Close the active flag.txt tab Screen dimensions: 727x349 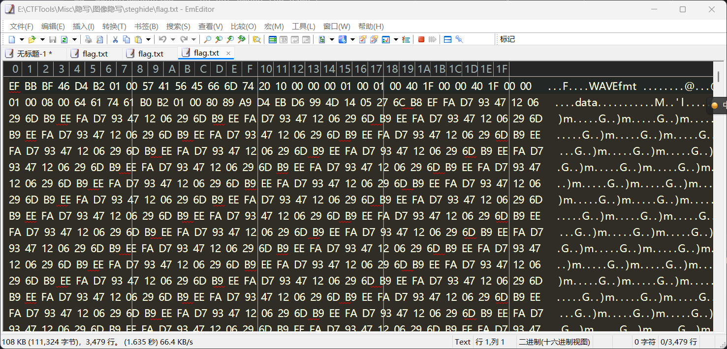pyautogui.click(x=228, y=53)
